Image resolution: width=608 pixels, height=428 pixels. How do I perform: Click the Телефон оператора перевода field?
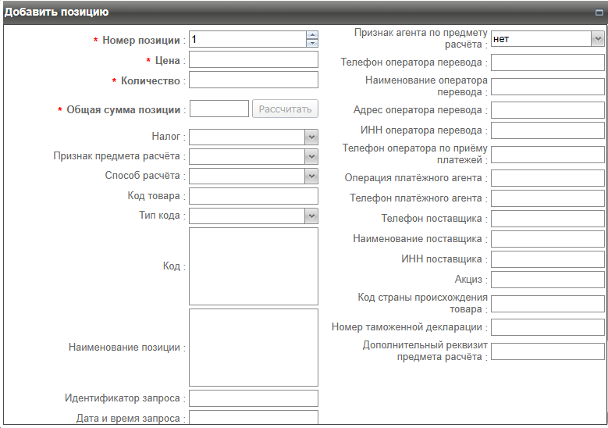(547, 62)
